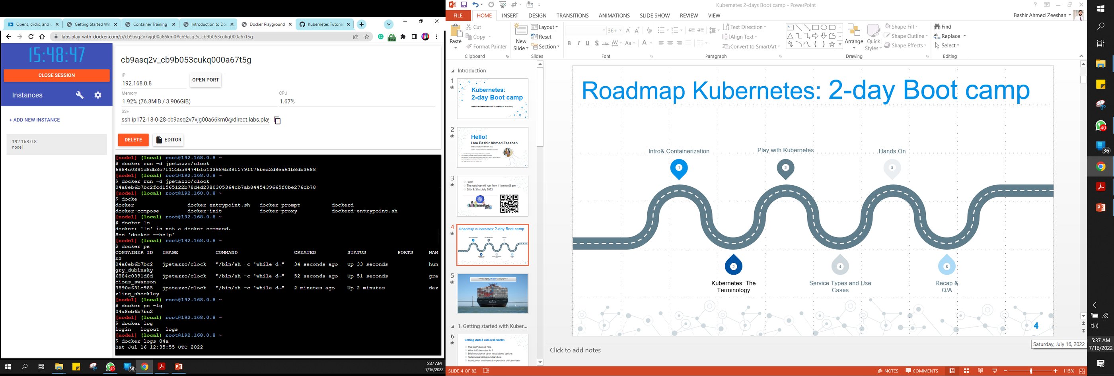Image resolution: width=1114 pixels, height=376 pixels.
Task: Open the SLIDE SHOW ribbon tab
Action: 655,16
